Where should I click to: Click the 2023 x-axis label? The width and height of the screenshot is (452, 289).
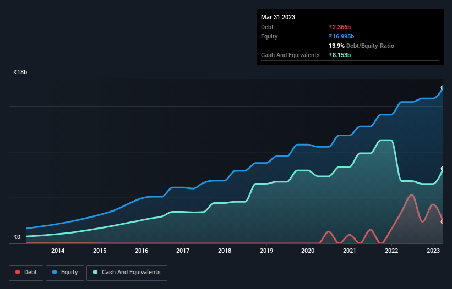(433, 251)
